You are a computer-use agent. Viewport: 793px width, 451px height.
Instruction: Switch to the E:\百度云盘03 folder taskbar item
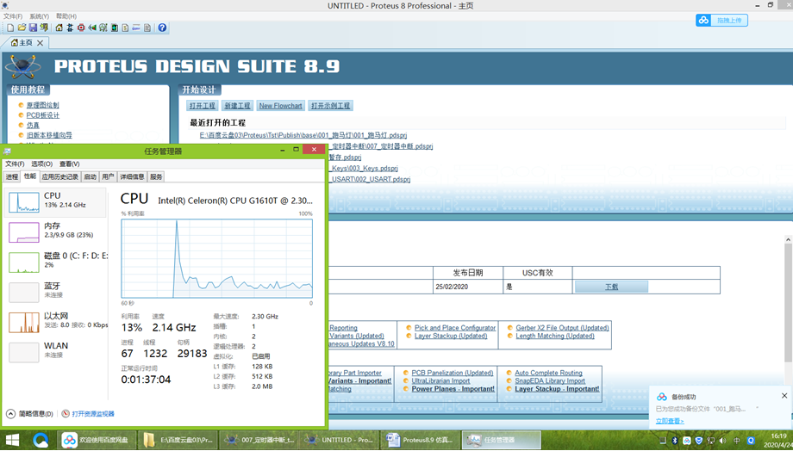[178, 440]
